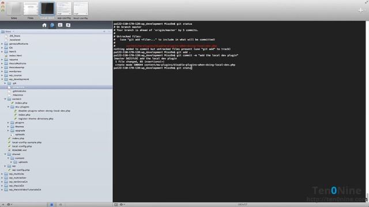Expand the .git folder

(5, 83)
